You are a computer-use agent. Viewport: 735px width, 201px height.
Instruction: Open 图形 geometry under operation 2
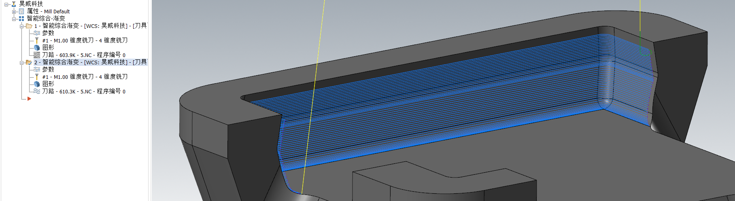[48, 84]
